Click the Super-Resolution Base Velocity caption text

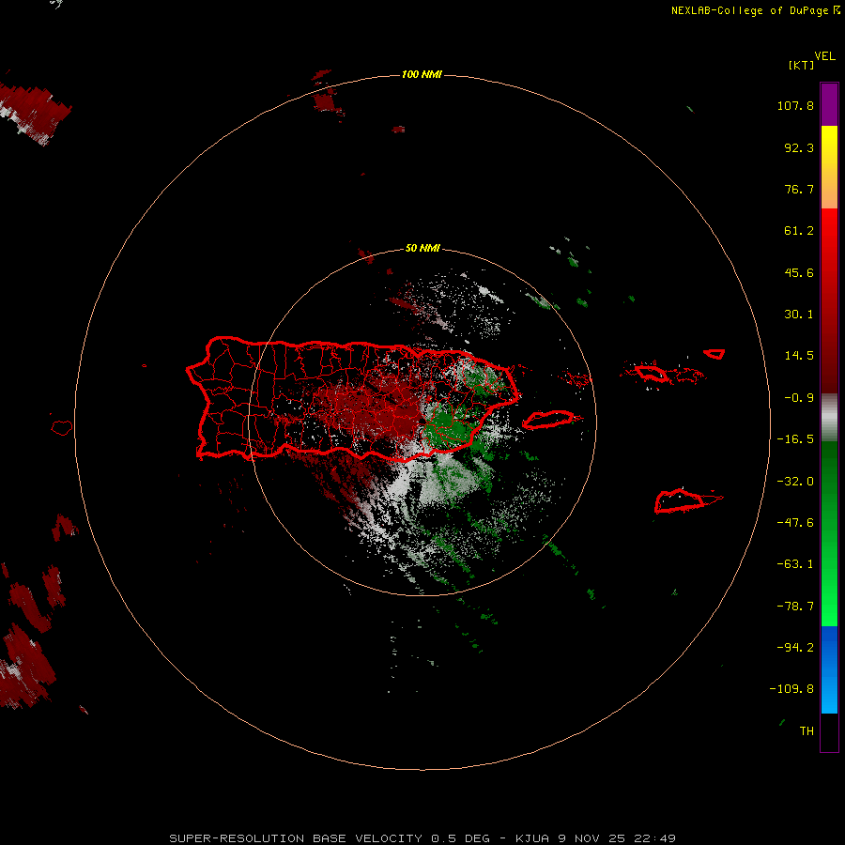click(422, 838)
